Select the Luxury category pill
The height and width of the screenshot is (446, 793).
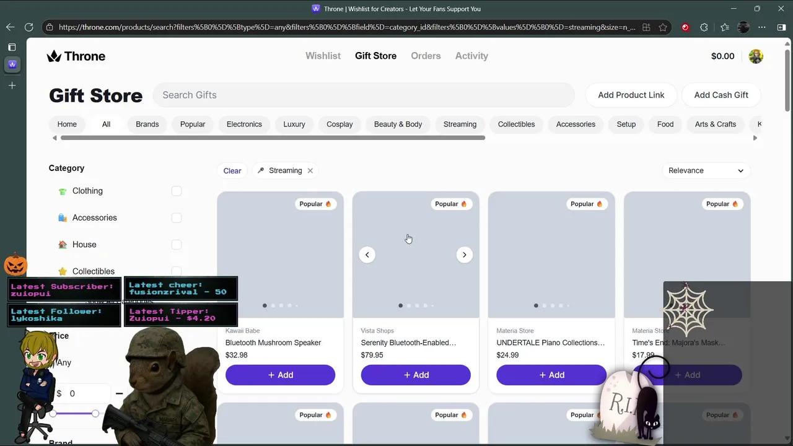(294, 124)
